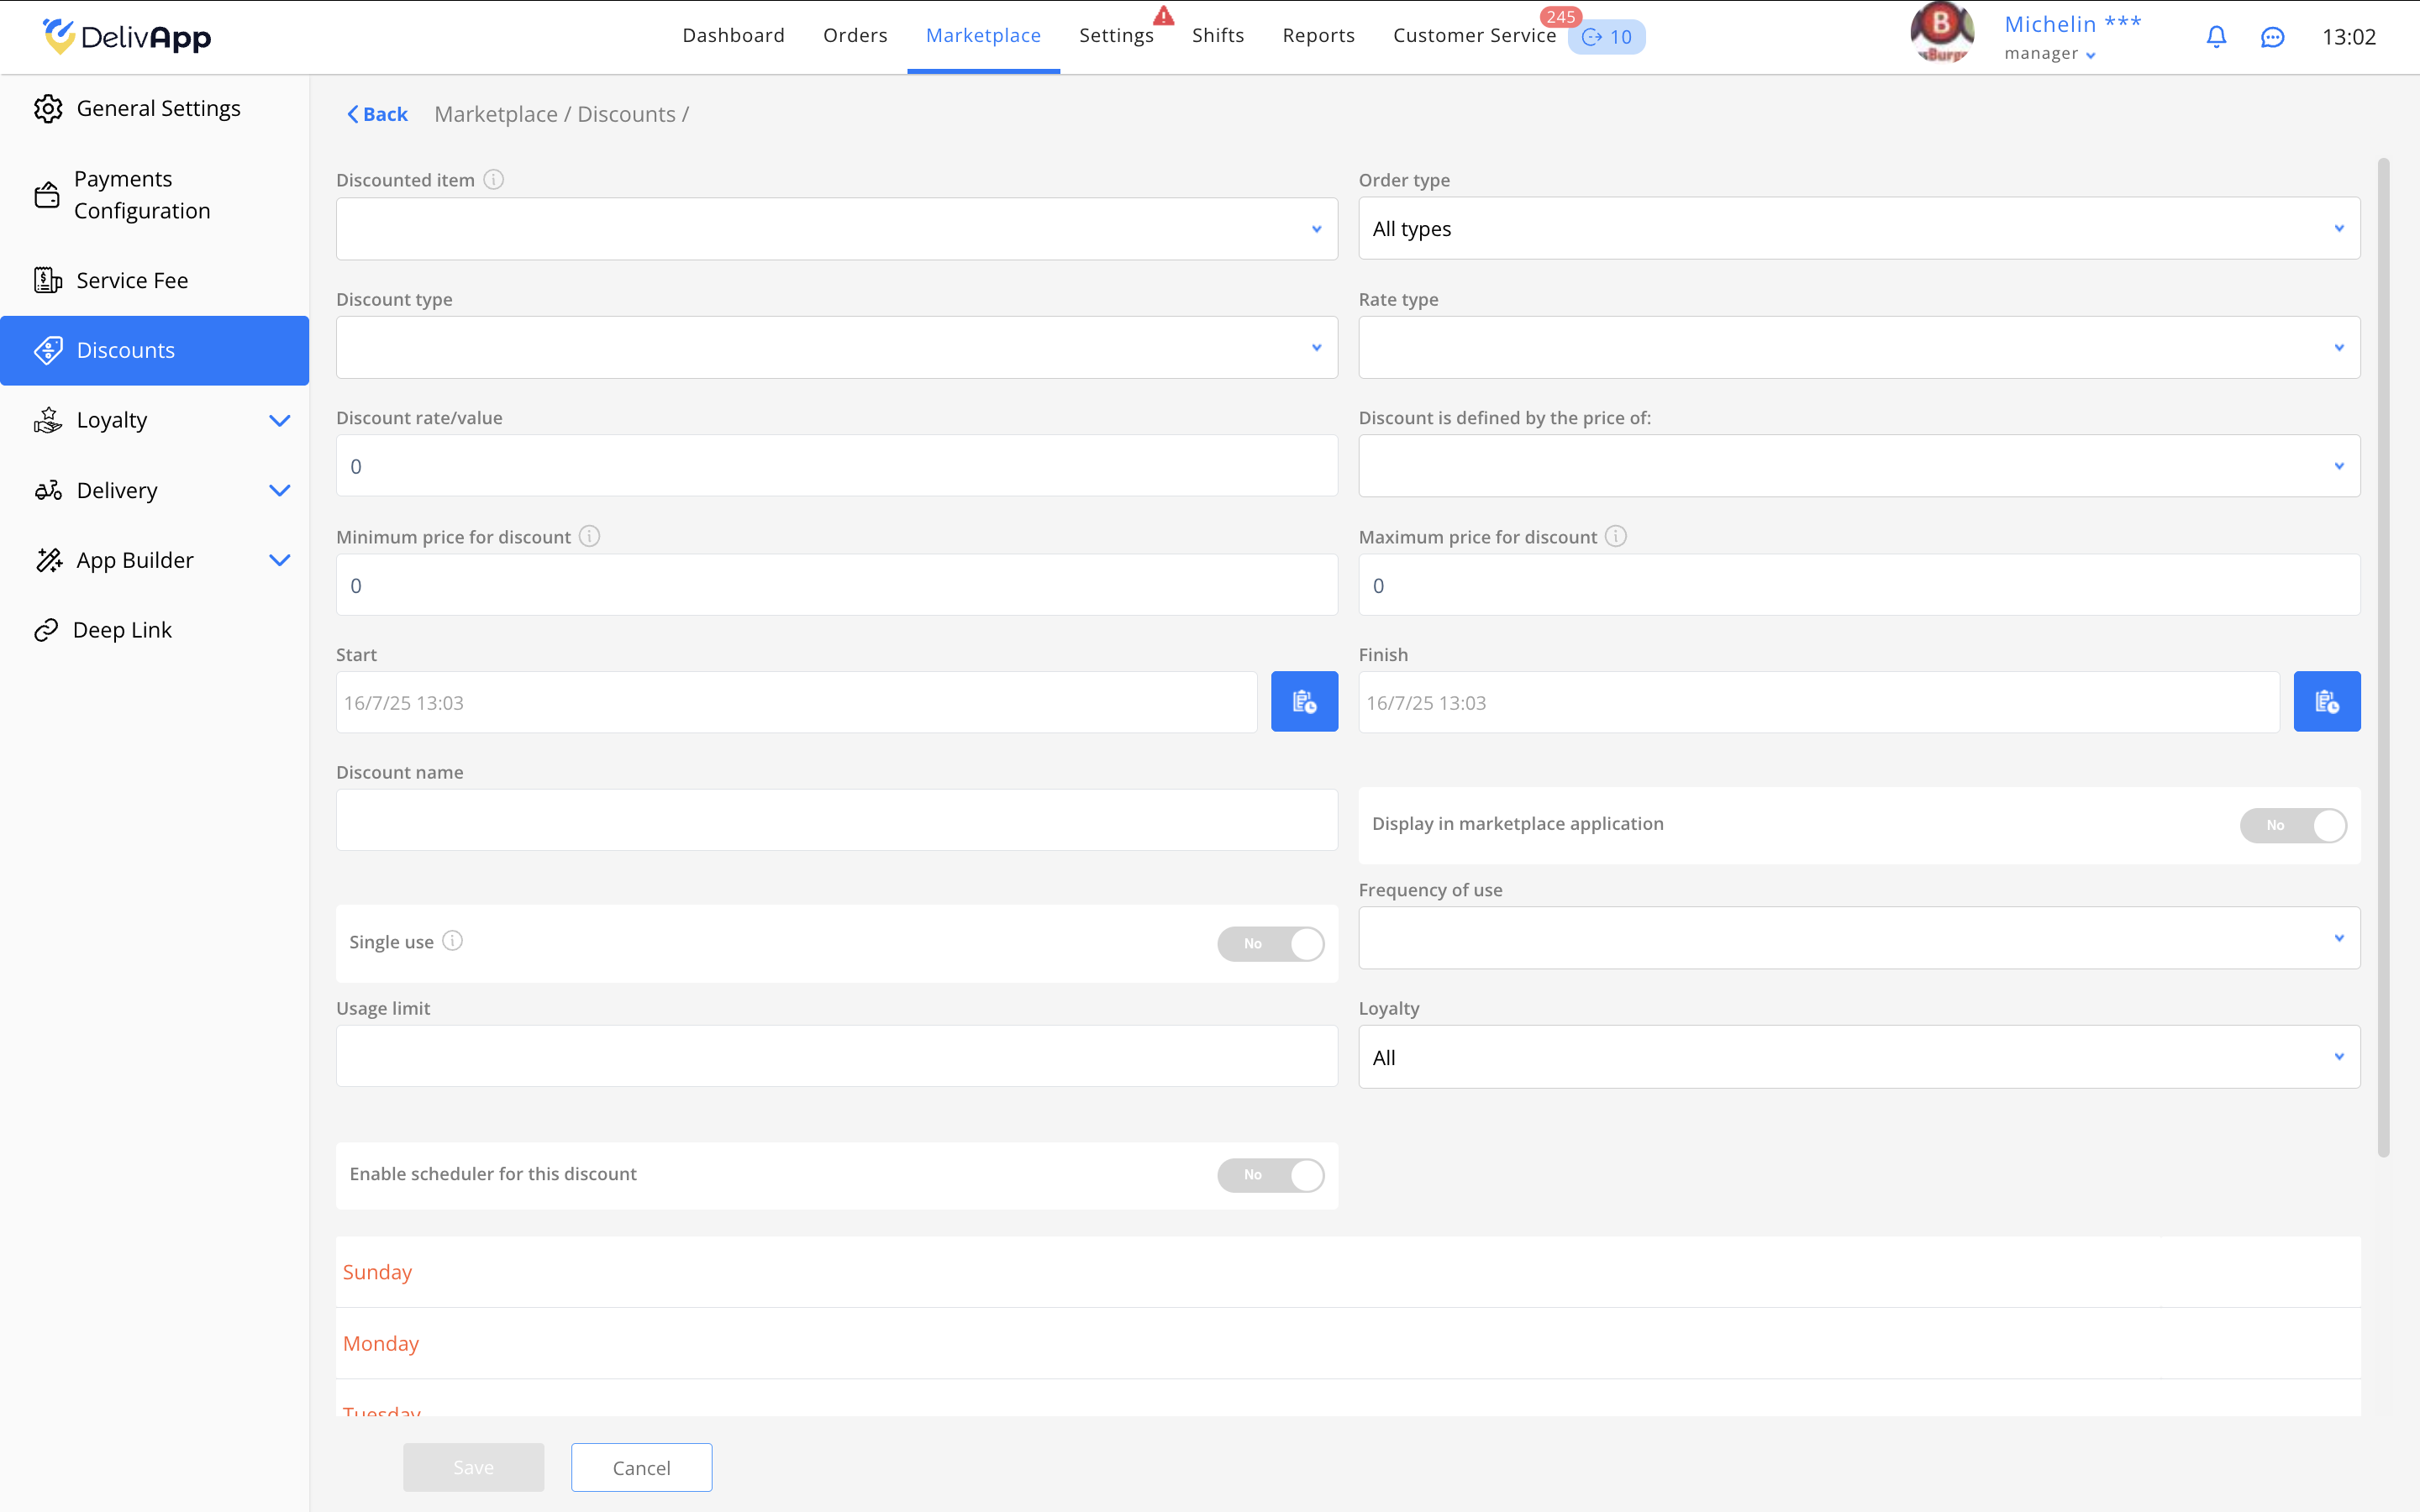Click the Settings warning alert icon
This screenshot has height=1512, width=2420.
coord(1163,16)
